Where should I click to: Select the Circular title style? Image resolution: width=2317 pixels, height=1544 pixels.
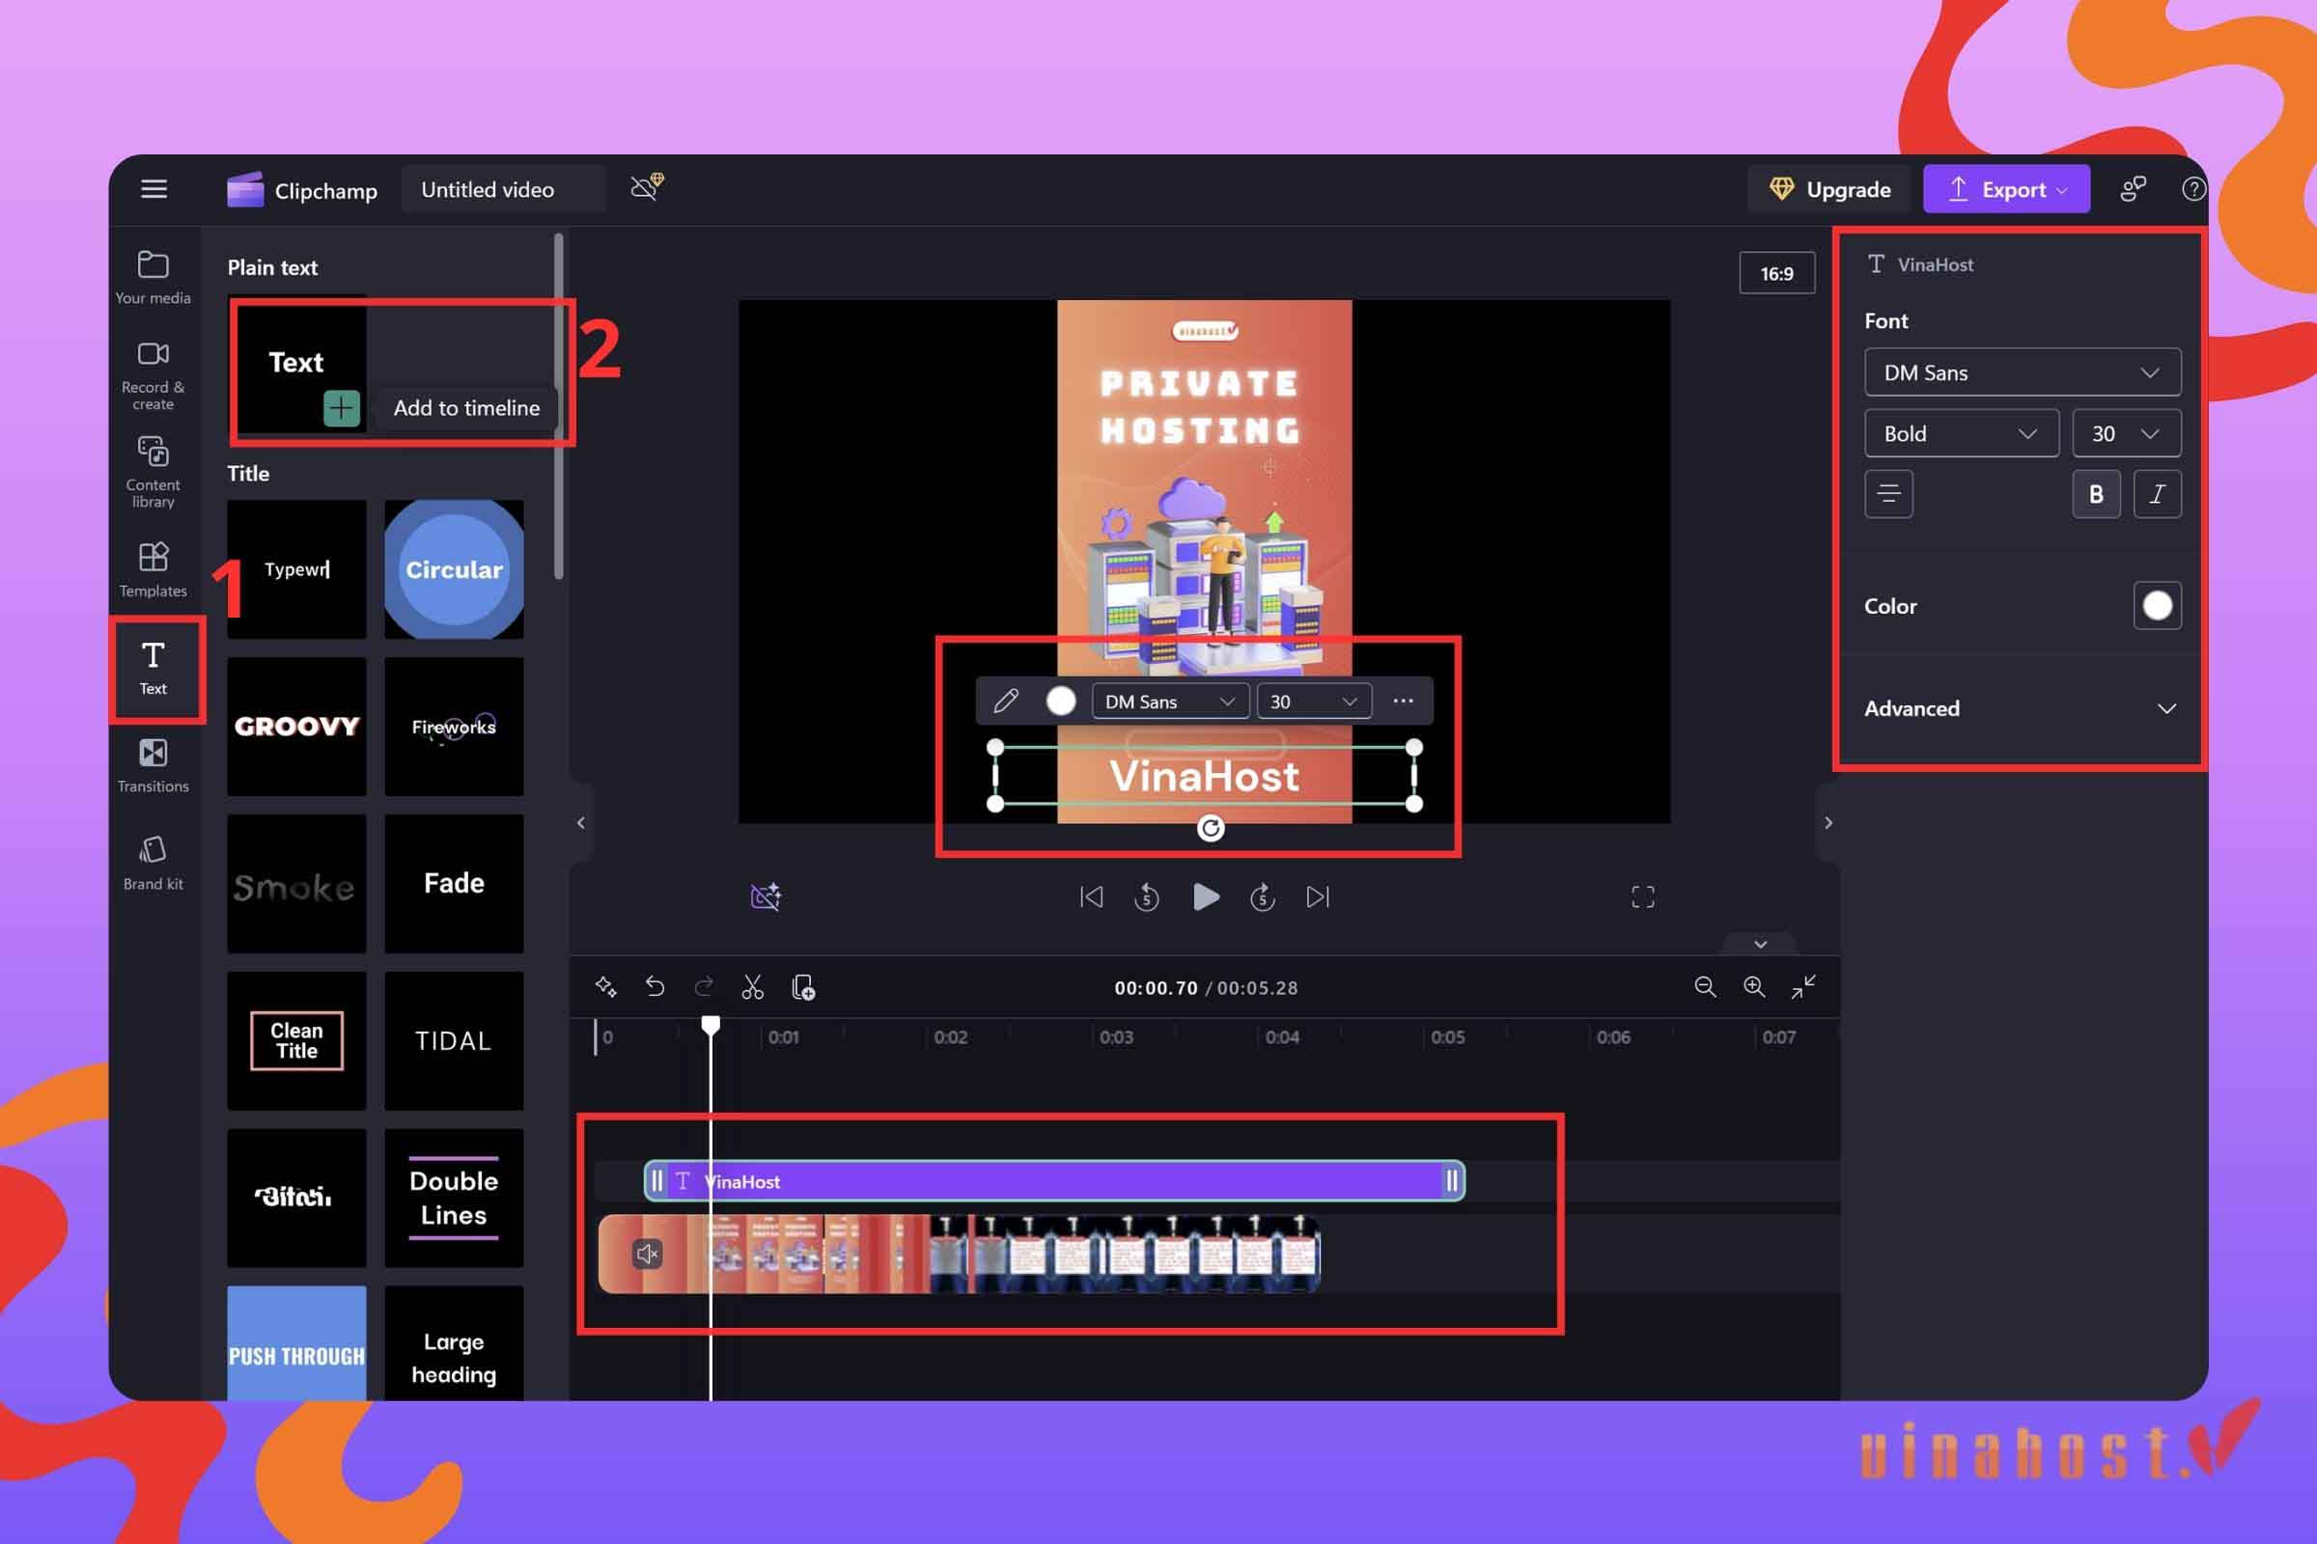tap(454, 569)
